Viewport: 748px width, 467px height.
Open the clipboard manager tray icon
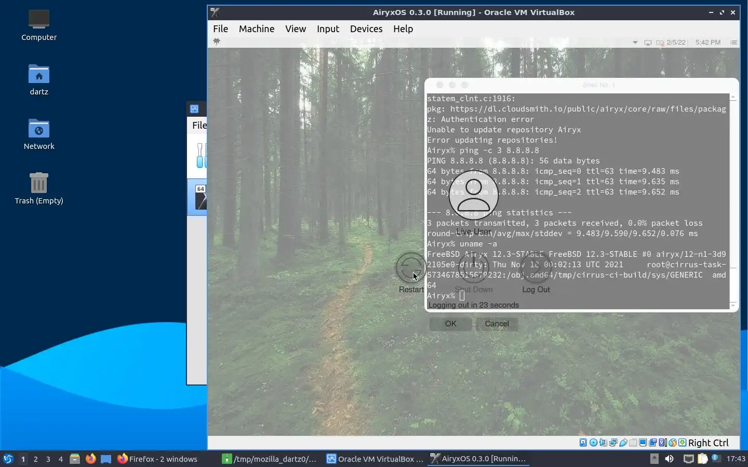[703, 459]
